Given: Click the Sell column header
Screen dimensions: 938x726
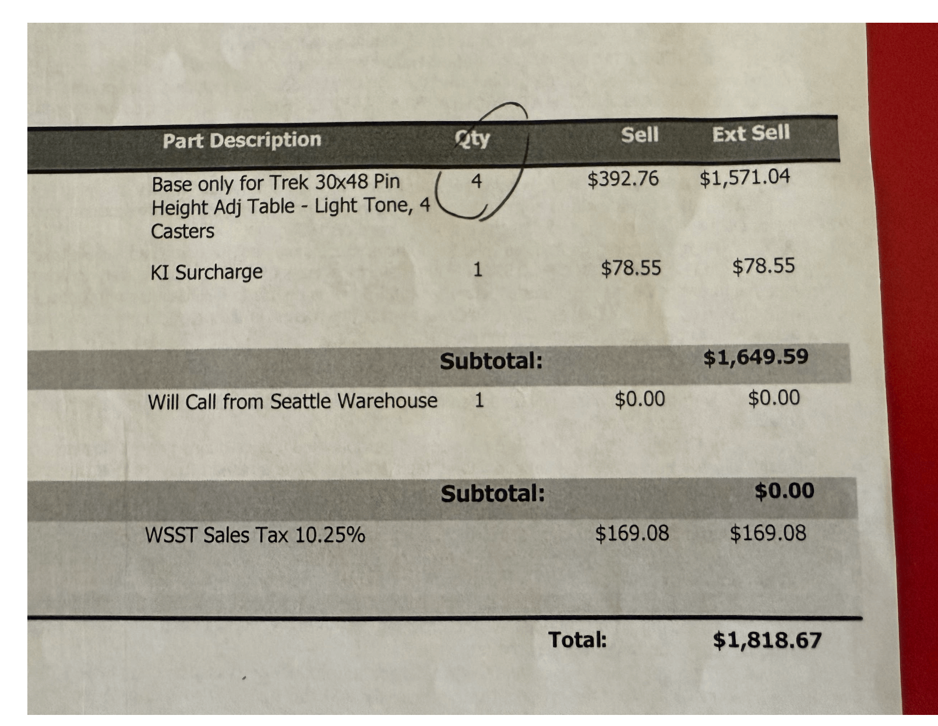Looking at the screenshot, I should [x=639, y=135].
